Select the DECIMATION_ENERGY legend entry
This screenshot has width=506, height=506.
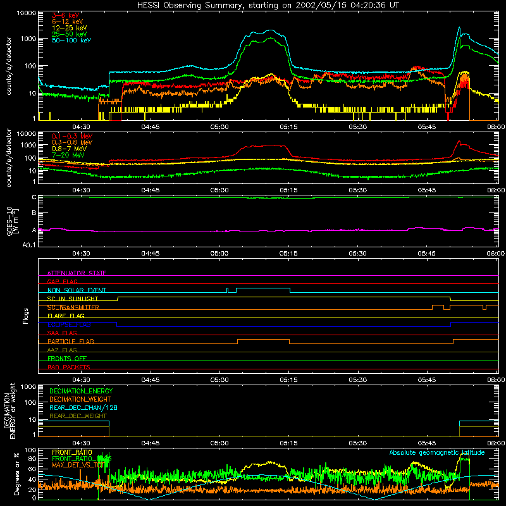pyautogui.click(x=81, y=391)
